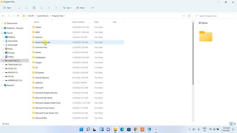
Task: Click the Paste toolbar icon
Action: (x=34, y=8)
